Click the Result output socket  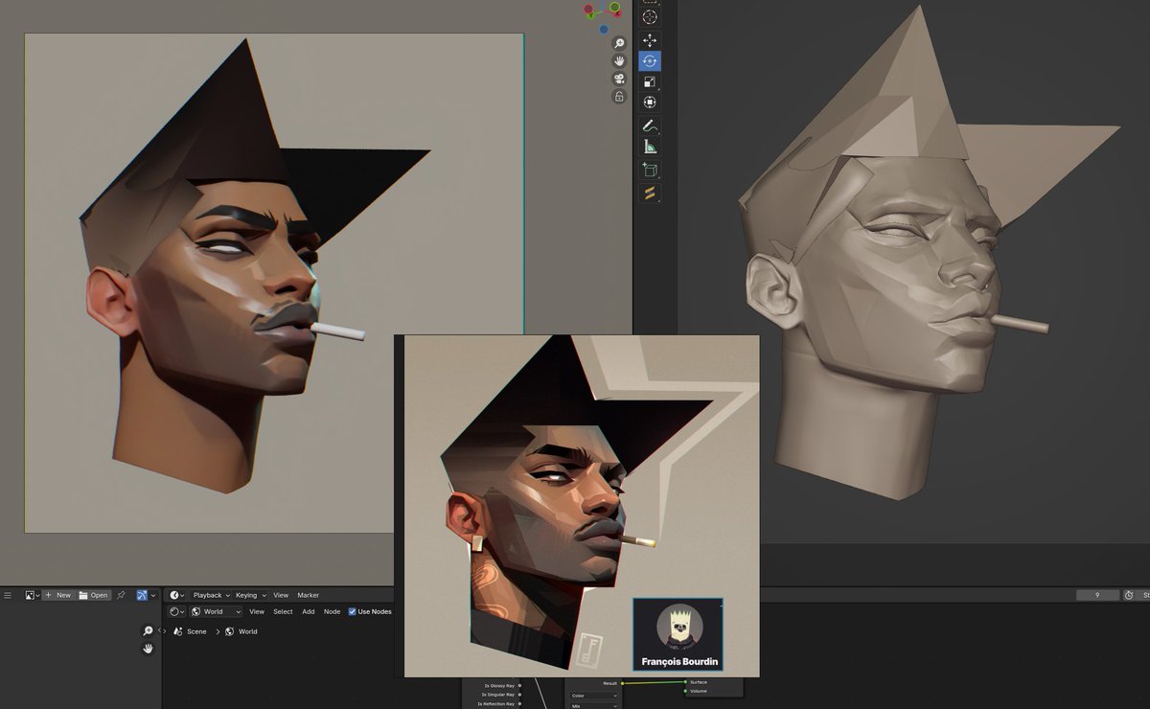pyautogui.click(x=622, y=683)
